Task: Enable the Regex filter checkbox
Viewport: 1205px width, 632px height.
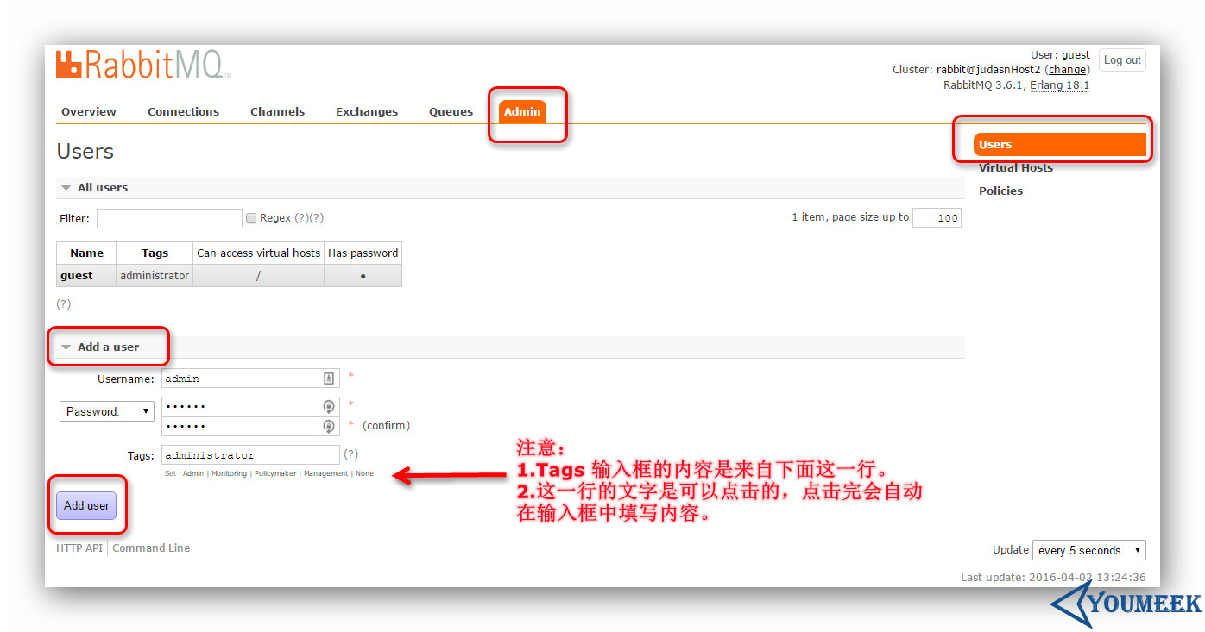Action: [250, 218]
